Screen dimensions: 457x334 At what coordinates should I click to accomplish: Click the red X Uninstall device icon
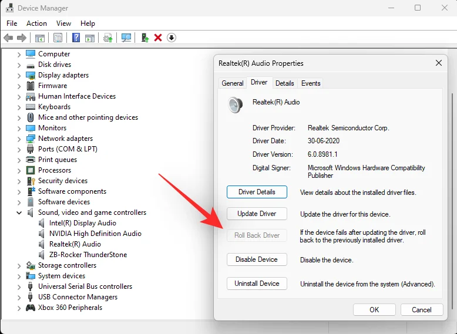(x=158, y=38)
